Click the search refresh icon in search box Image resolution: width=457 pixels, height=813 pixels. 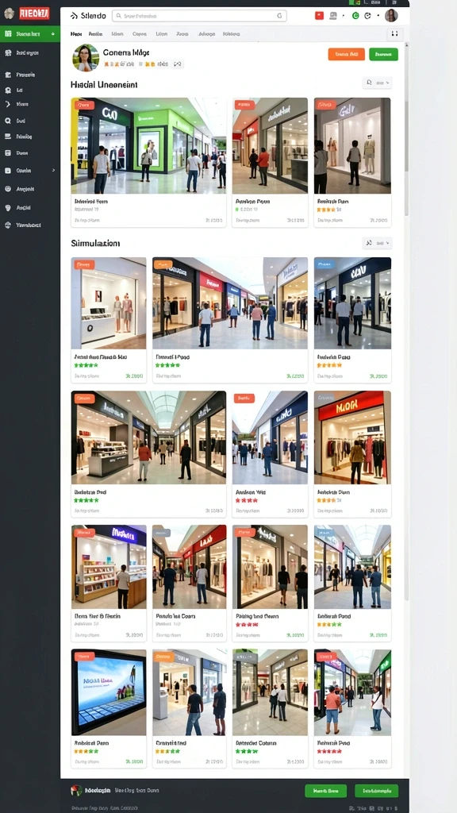point(280,16)
